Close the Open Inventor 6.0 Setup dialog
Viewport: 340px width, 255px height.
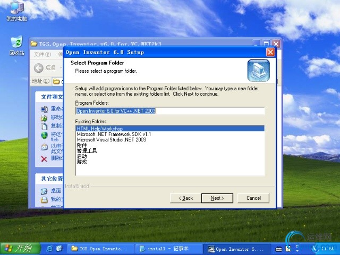tap(270, 52)
